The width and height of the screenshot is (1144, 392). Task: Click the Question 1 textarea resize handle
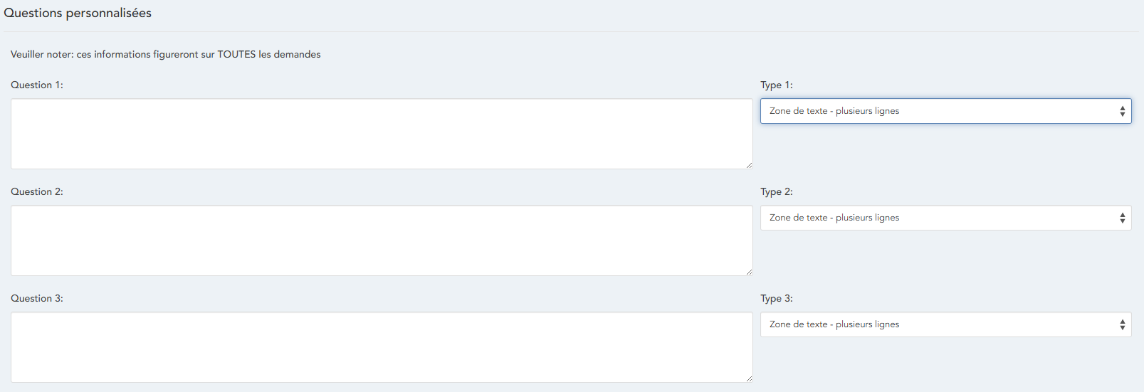[749, 165]
